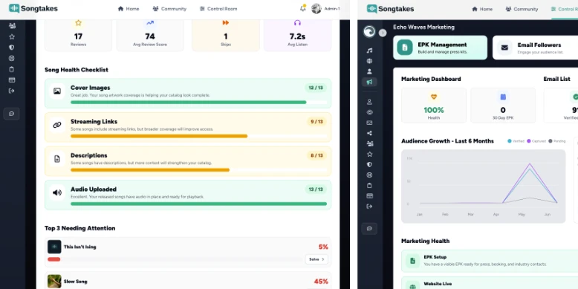The height and width of the screenshot is (289, 578).
Task: Open the Cover Images checklist item
Action: tap(188, 94)
